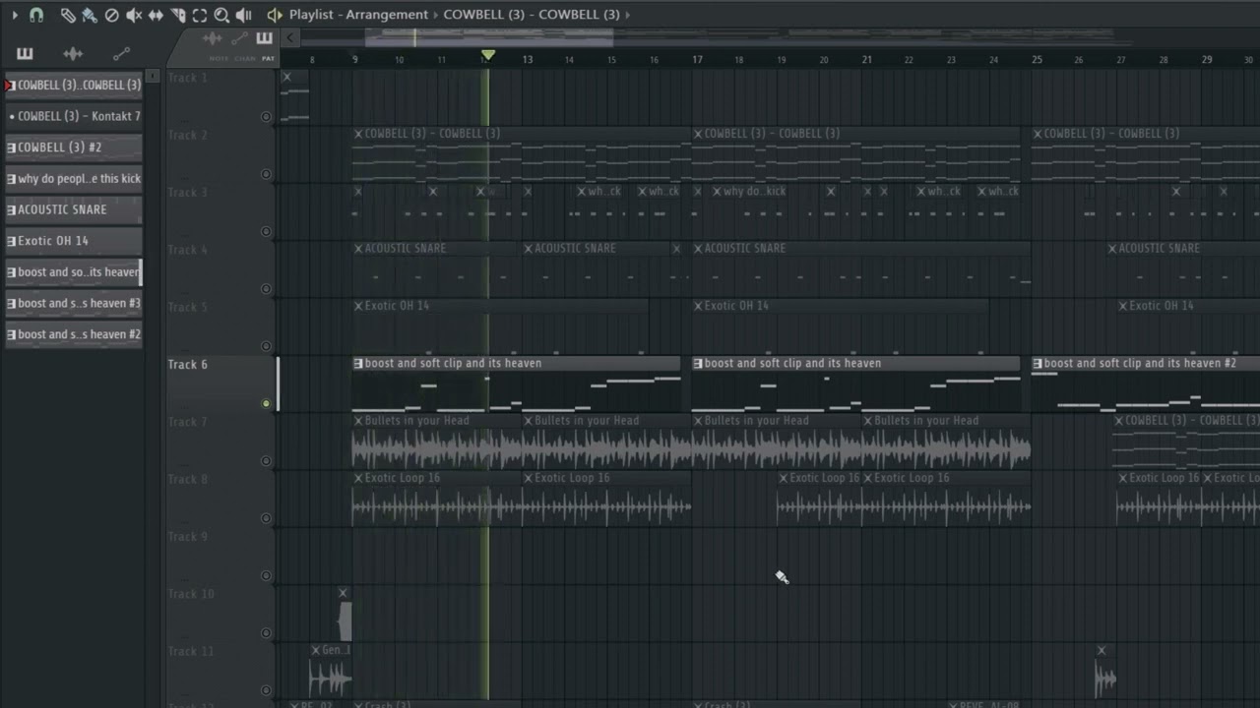Mute Track 3 with its green dot
This screenshot has height=708, width=1260.
[266, 232]
